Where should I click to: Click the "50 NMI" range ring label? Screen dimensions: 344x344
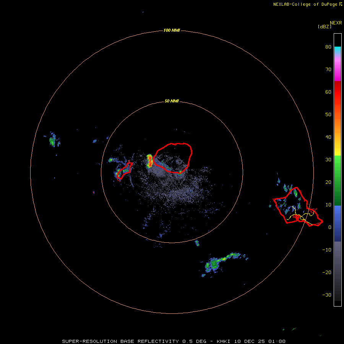(x=172, y=101)
